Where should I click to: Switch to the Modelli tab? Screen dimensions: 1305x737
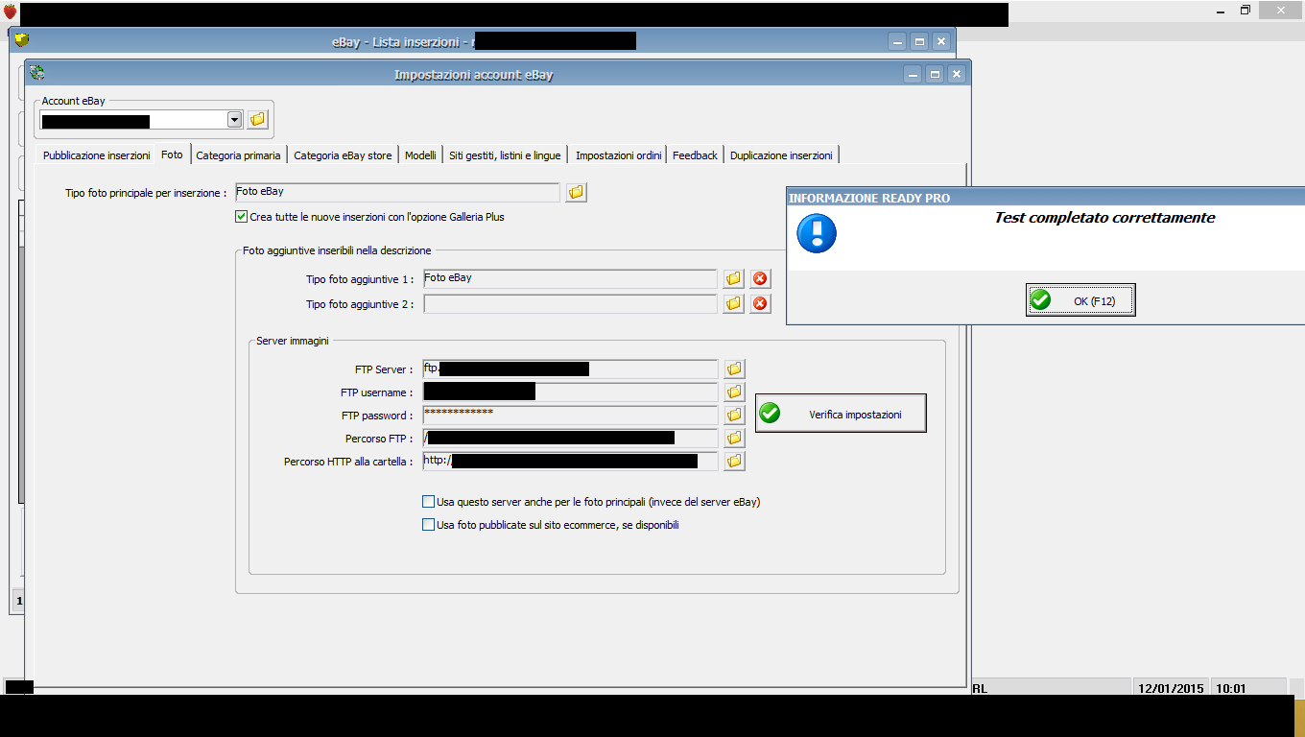pos(420,155)
